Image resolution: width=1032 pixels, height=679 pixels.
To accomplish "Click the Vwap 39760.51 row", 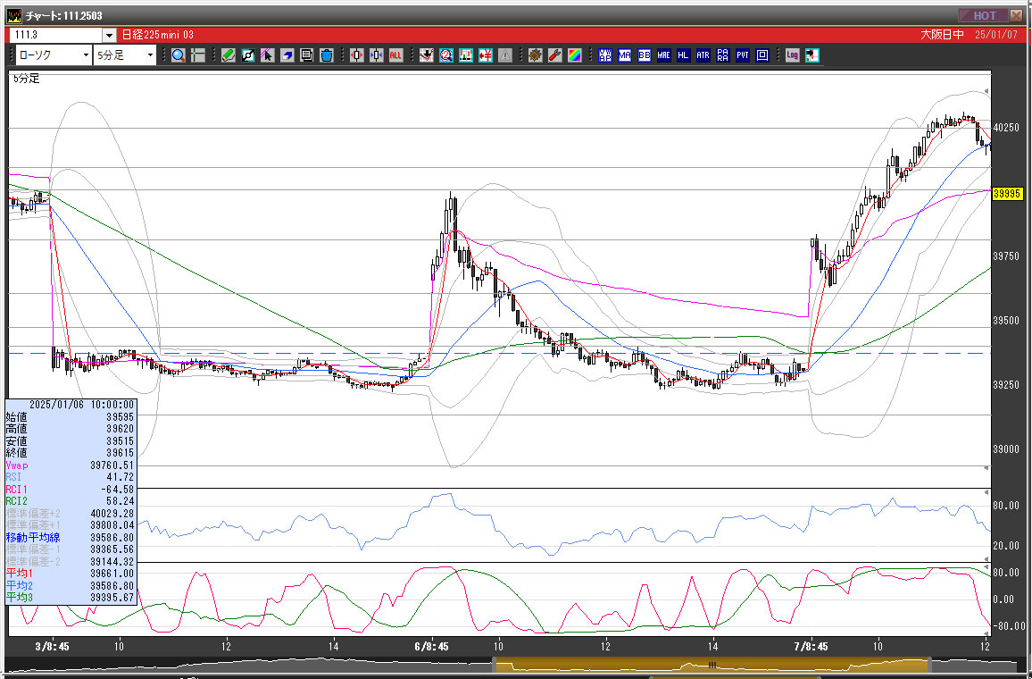I will tap(70, 465).
